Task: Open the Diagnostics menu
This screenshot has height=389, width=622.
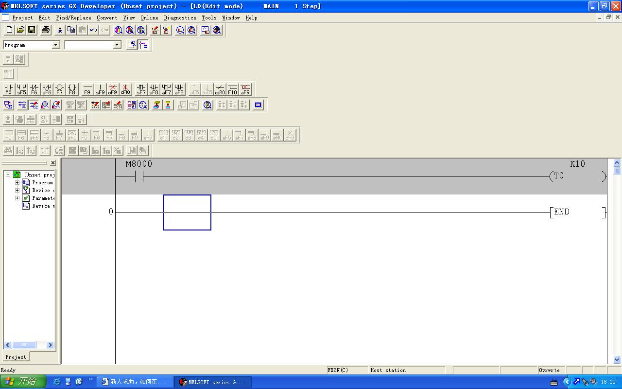Action: 180,18
